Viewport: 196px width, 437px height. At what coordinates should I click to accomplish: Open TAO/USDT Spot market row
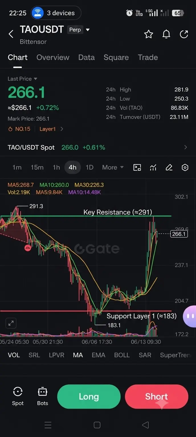point(98,147)
